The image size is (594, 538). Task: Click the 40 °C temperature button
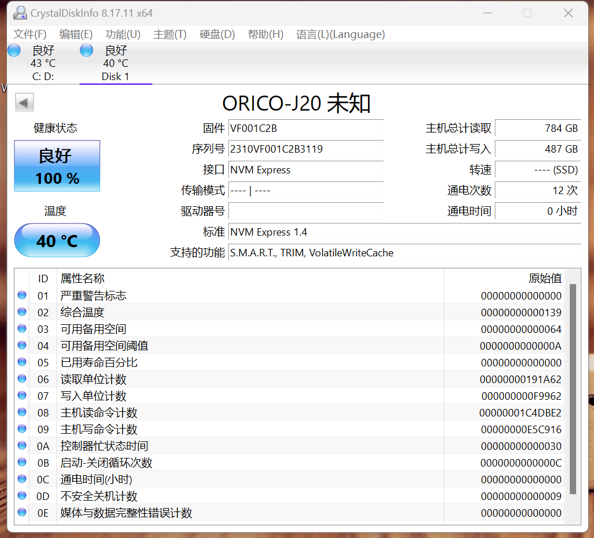click(x=57, y=240)
